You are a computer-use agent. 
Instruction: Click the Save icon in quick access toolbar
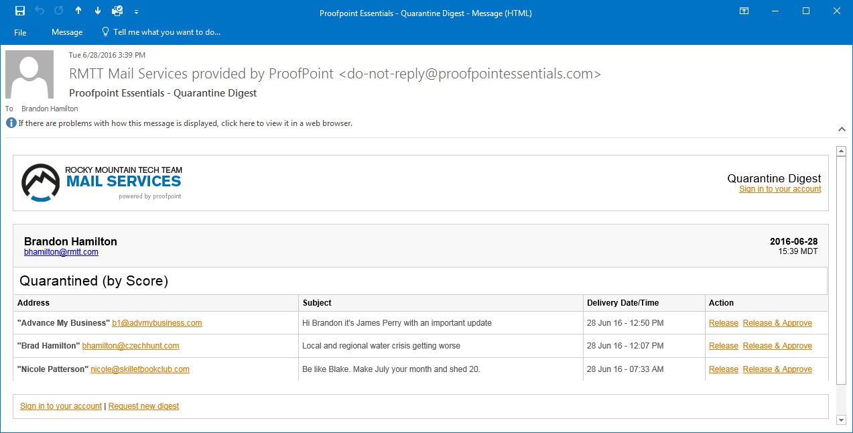coord(20,11)
